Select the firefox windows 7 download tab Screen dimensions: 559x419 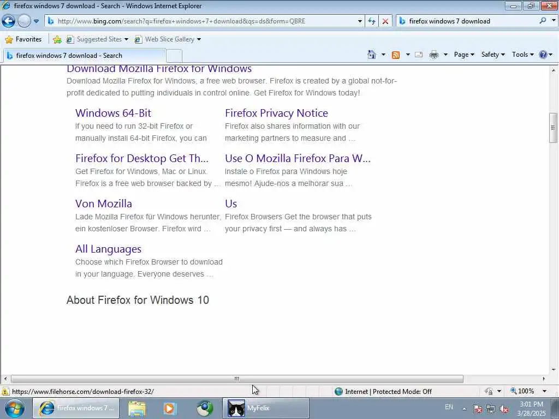85,56
